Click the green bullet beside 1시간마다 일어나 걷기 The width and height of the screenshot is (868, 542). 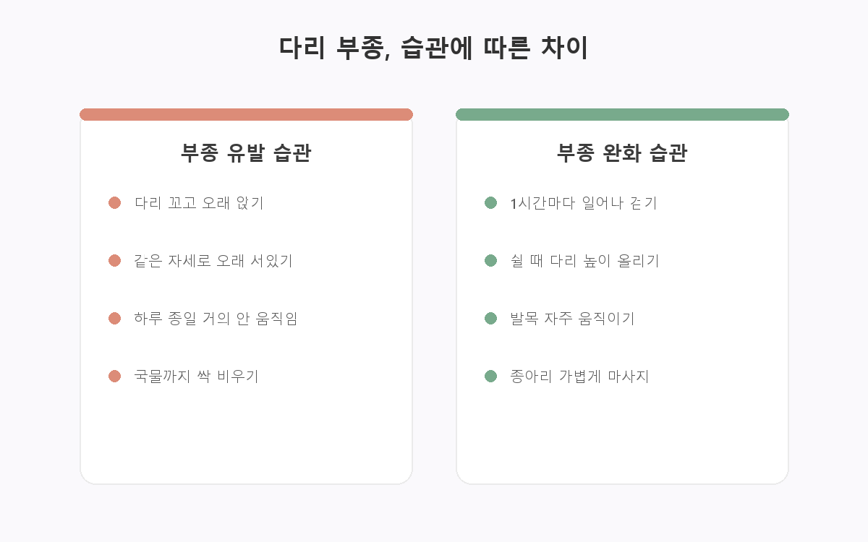(x=490, y=202)
